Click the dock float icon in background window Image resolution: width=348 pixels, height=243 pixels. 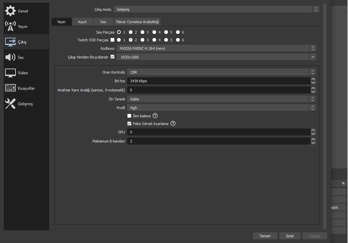tap(343, 184)
